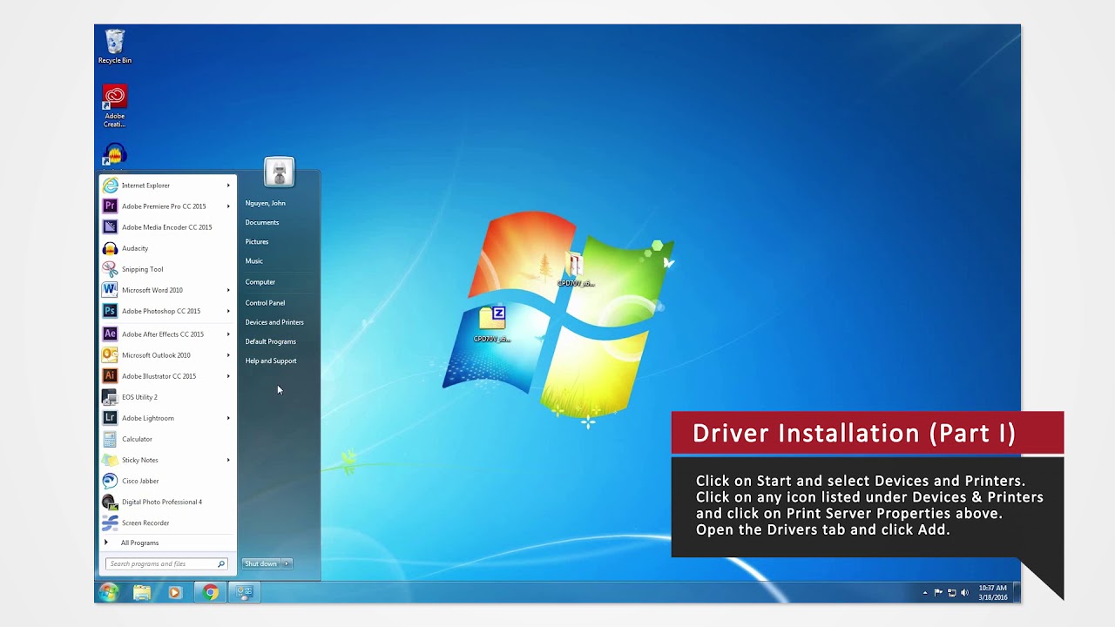Open Default Programs
1115x627 pixels.
pos(270,341)
